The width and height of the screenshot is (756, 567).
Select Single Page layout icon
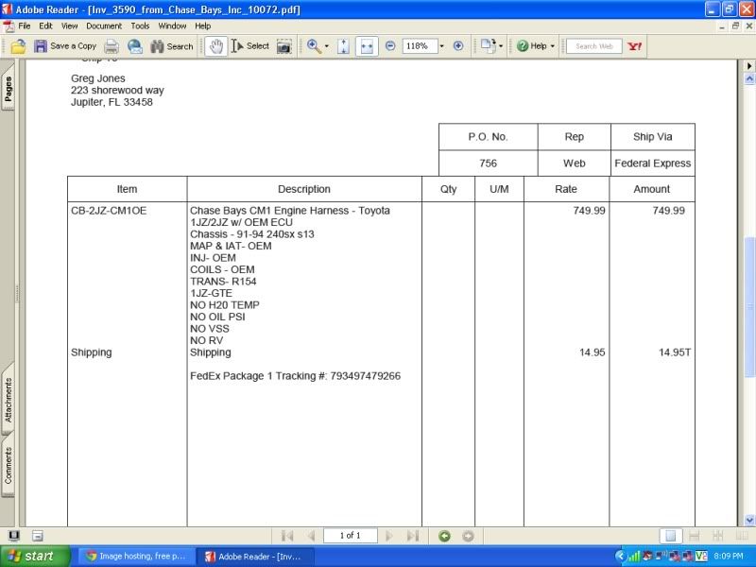[x=671, y=536]
